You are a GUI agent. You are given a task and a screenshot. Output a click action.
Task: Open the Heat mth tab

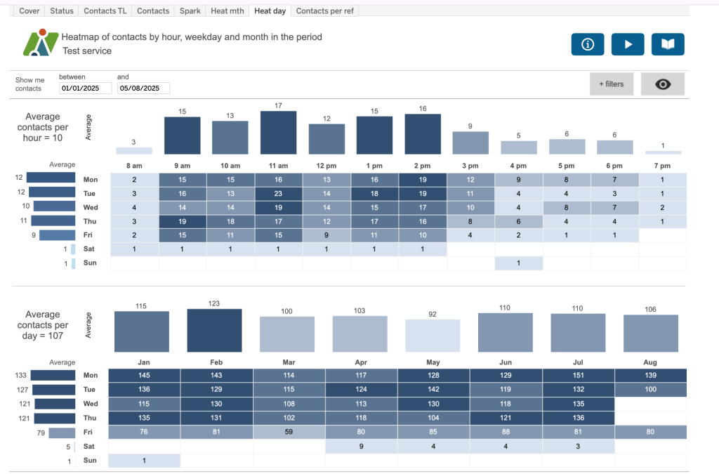pyautogui.click(x=227, y=11)
